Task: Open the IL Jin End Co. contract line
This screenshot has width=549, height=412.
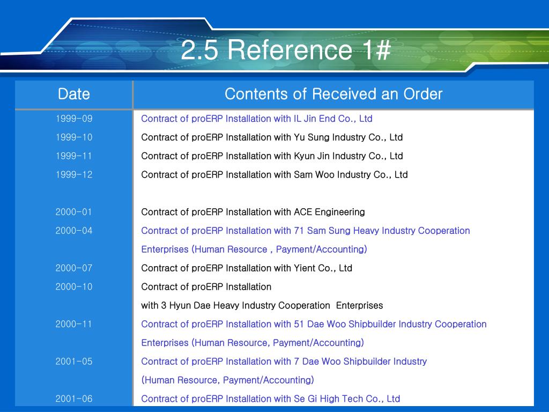Action: point(257,119)
